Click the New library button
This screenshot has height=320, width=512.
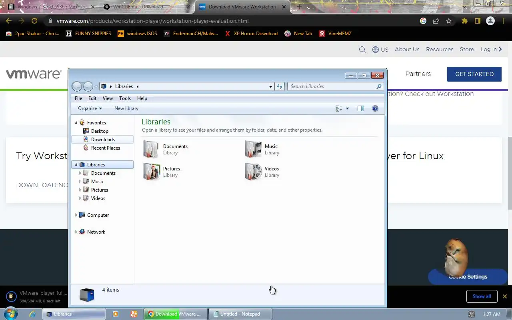[126, 108]
